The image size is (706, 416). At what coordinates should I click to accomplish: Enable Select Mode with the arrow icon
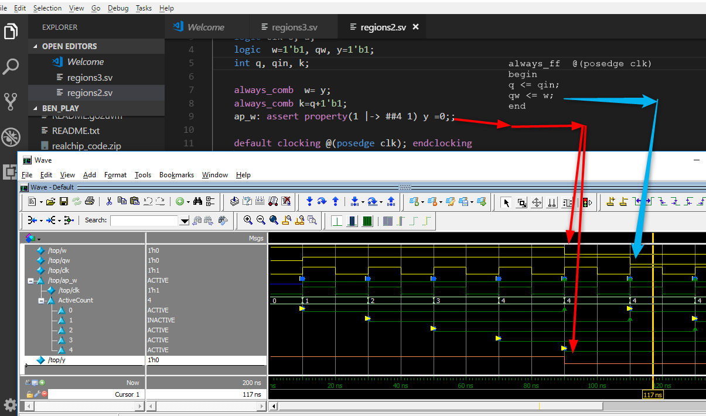click(506, 202)
